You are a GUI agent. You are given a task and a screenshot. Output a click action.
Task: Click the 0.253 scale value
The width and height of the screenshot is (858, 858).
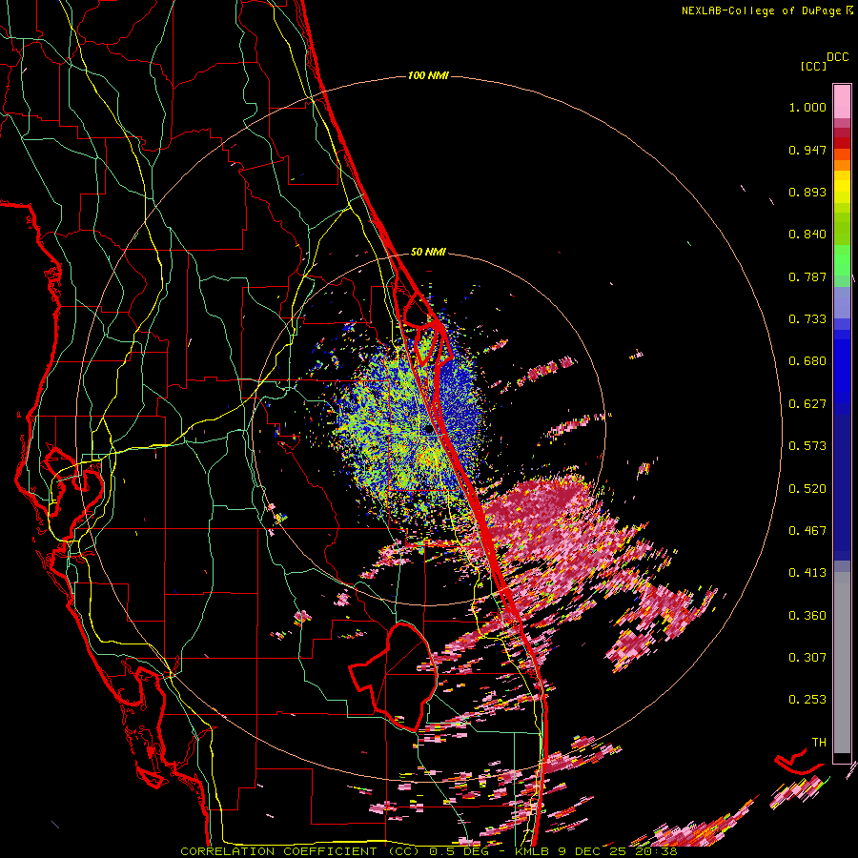coord(807,700)
